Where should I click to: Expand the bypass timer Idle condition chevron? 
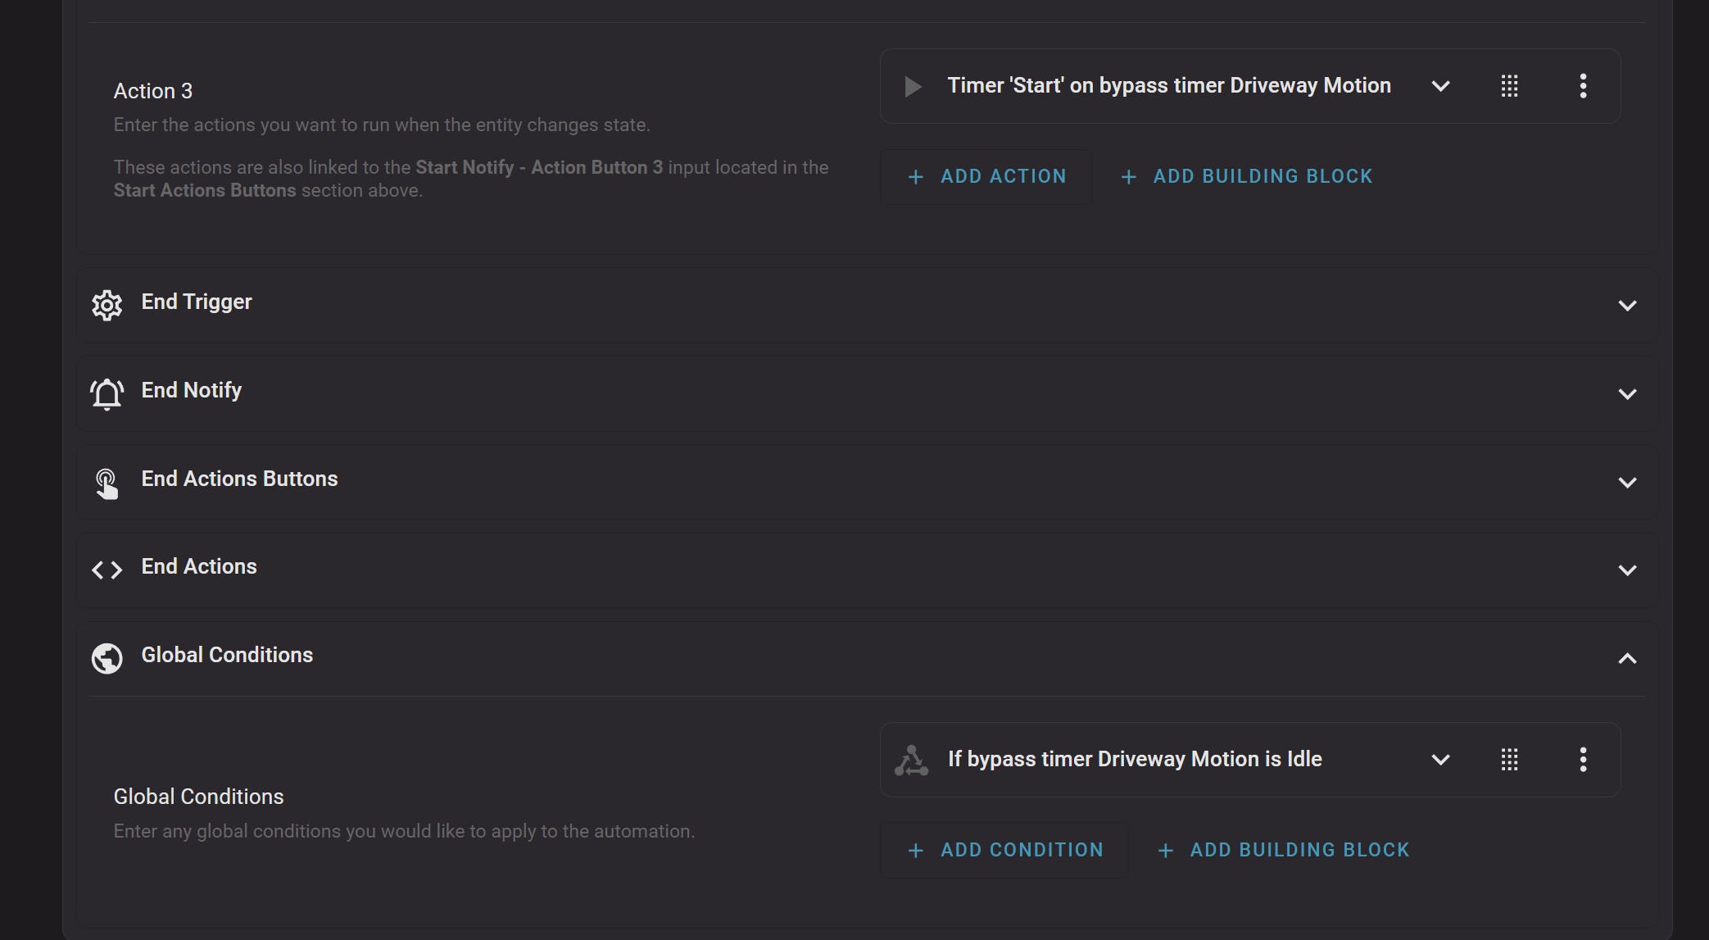pyautogui.click(x=1440, y=760)
